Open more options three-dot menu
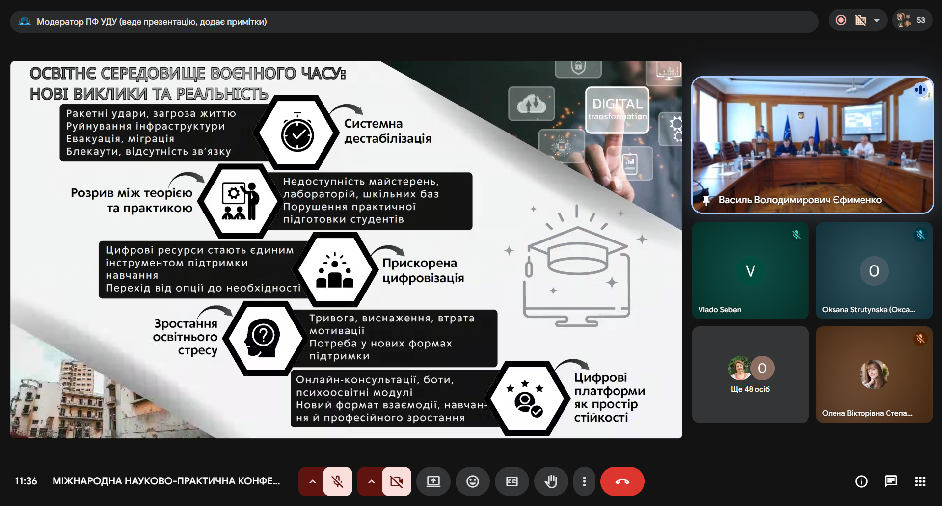This screenshot has height=506, width=942. [x=584, y=481]
